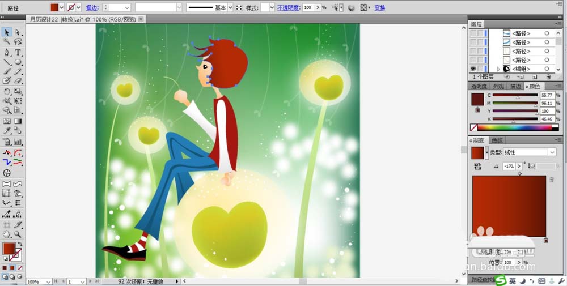Select the Hand tool

pos(6,234)
